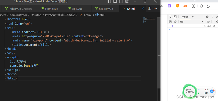Viewport: 218px width, 101px height.
Task: Toggle the primary side bar layout icon
Action: point(109,2)
